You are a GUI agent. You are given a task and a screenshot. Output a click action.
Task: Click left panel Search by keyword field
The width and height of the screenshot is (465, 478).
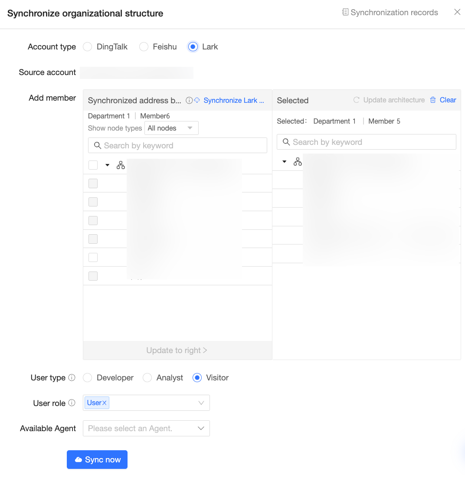pos(177,145)
